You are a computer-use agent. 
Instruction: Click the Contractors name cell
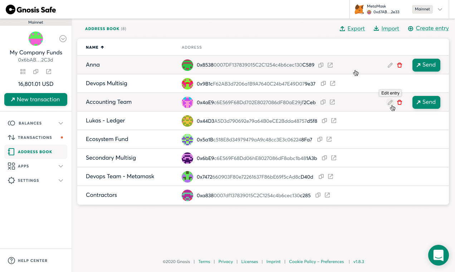(101, 195)
